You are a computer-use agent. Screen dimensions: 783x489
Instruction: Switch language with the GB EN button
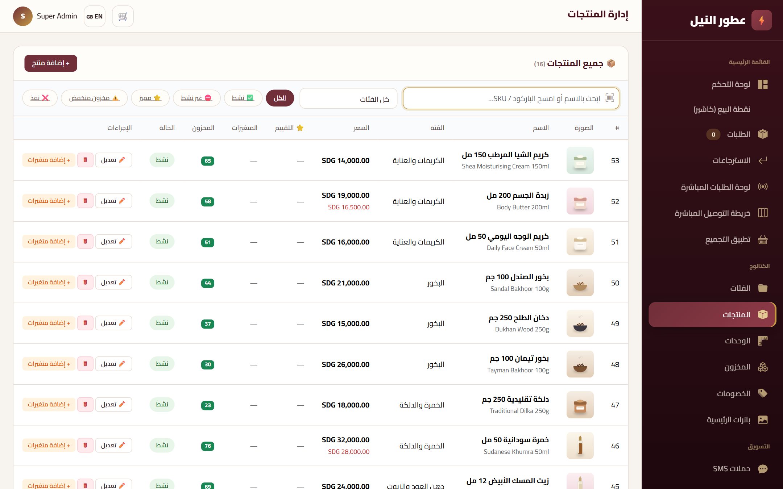coord(95,16)
